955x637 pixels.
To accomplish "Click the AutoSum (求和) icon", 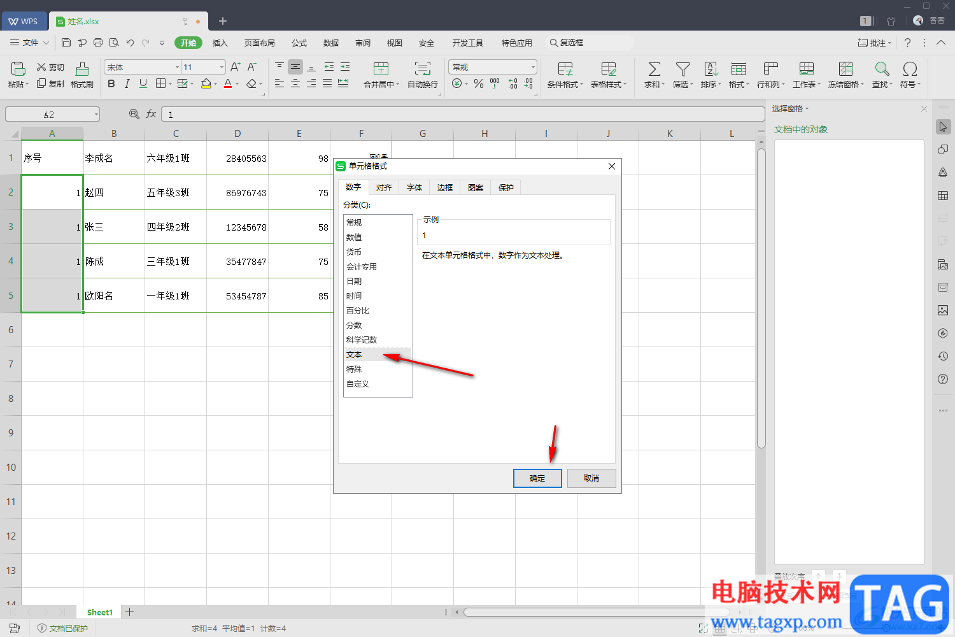I will 654,69.
